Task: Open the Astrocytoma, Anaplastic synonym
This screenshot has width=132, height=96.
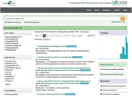Action: [111, 94]
